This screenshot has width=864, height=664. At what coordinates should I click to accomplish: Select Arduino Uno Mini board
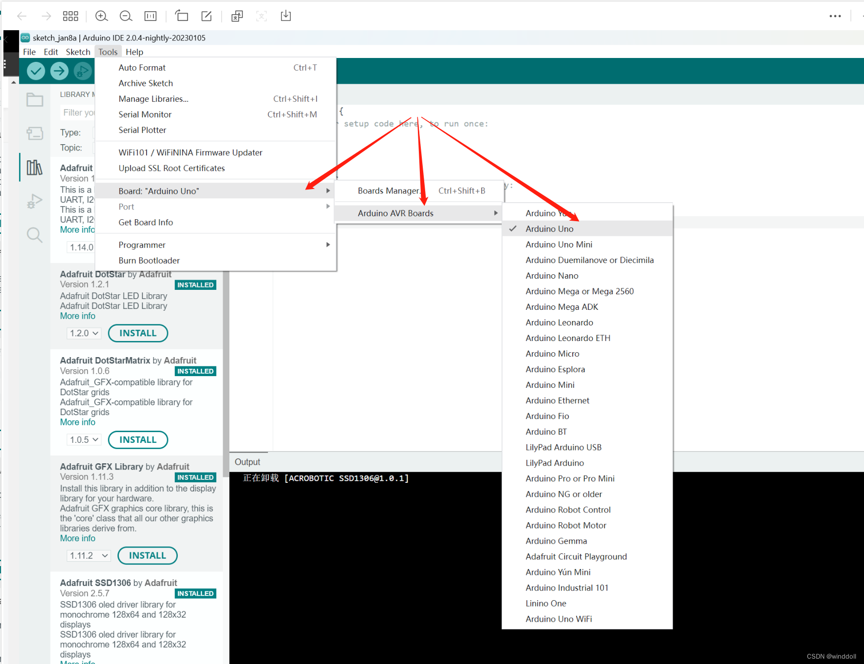click(587, 244)
